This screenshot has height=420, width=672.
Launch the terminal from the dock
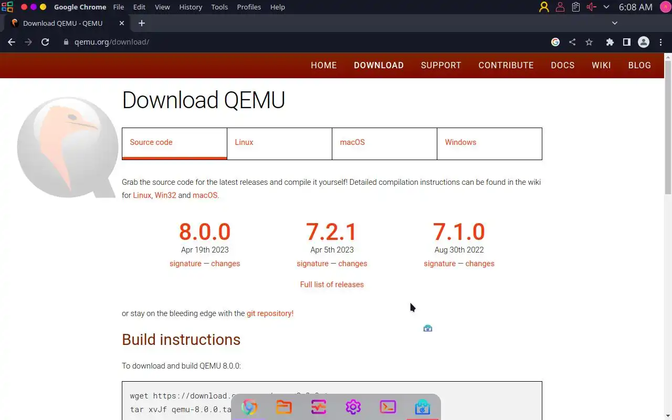[388, 407]
